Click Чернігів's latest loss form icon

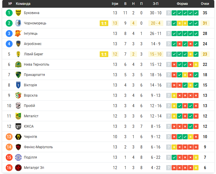tap(196, 137)
